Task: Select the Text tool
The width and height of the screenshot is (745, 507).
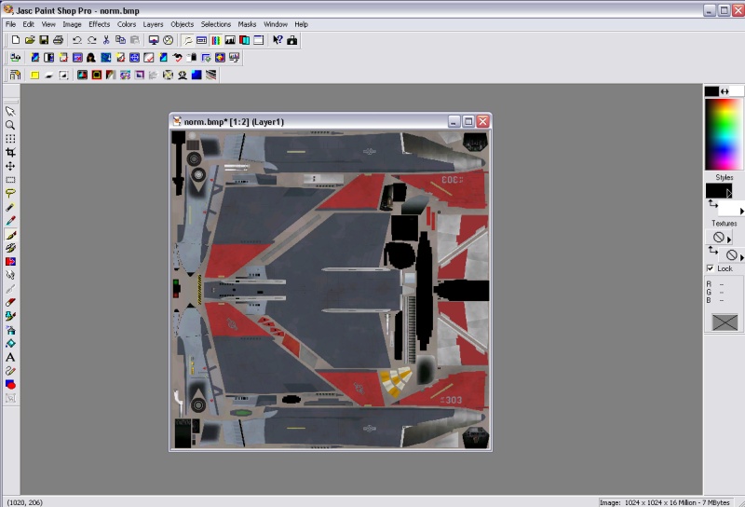Action: pos(10,357)
